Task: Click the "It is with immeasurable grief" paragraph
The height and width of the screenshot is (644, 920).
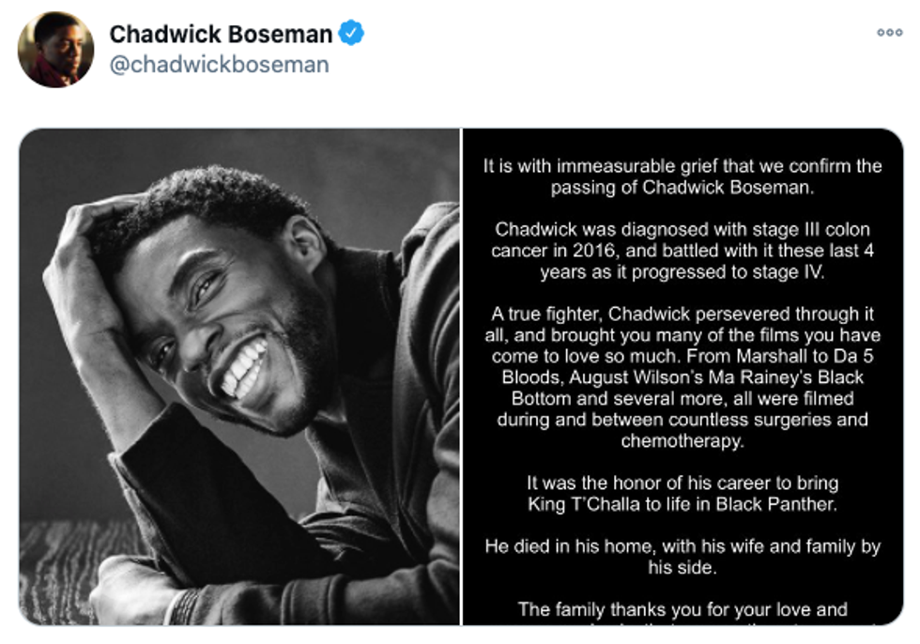Action: [x=682, y=176]
